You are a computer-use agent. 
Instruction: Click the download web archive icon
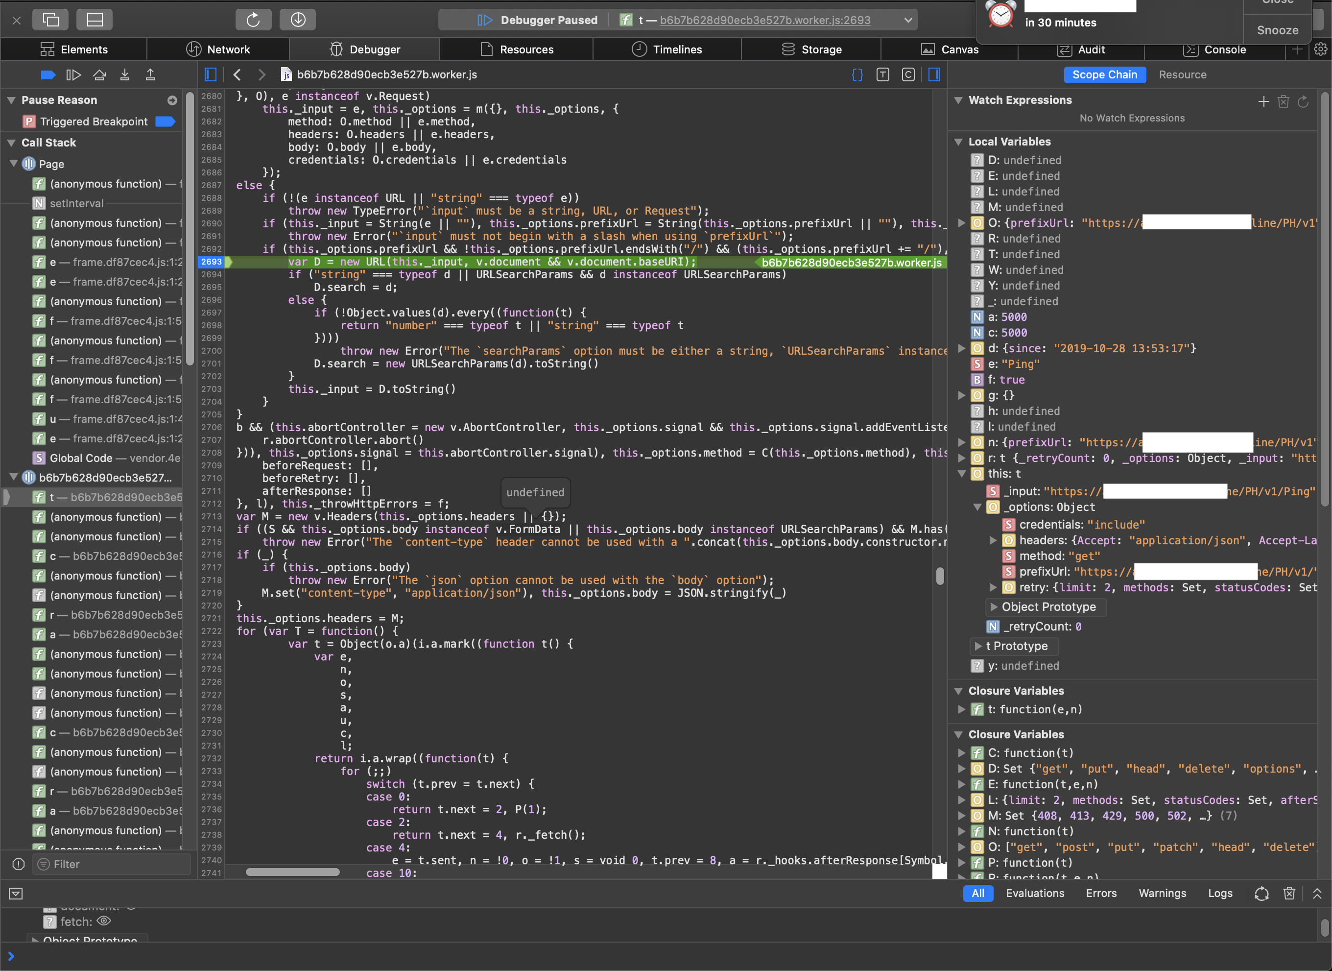298,20
